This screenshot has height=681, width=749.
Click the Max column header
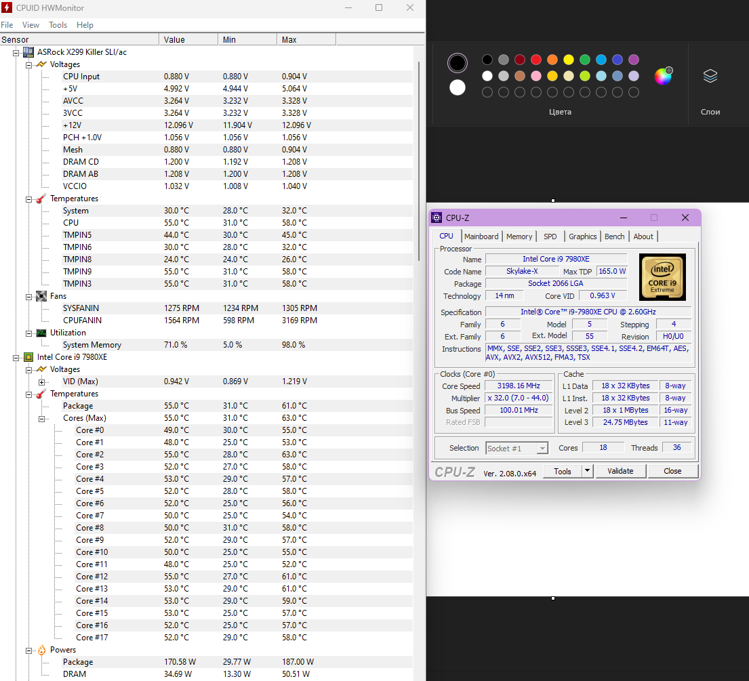306,39
